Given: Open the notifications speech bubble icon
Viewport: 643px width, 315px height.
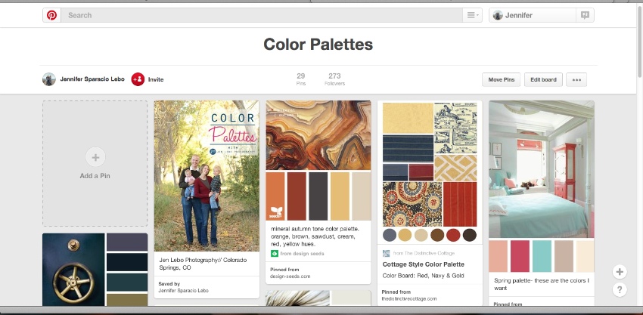Looking at the screenshot, I should coord(585,15).
